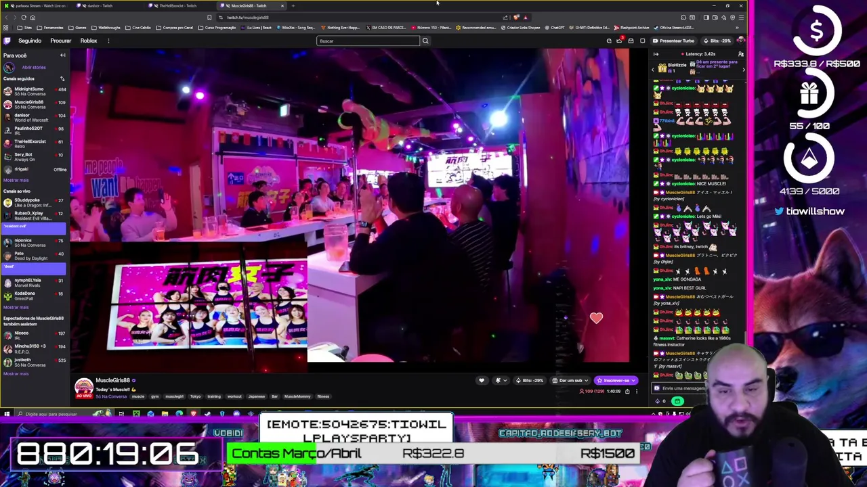The height and width of the screenshot is (487, 867).
Task: Open the Twitch notifications inbox
Action: pyautogui.click(x=631, y=41)
